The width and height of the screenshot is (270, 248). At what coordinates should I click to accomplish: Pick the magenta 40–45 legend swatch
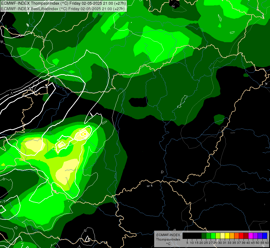pyautogui.click(x=251, y=236)
